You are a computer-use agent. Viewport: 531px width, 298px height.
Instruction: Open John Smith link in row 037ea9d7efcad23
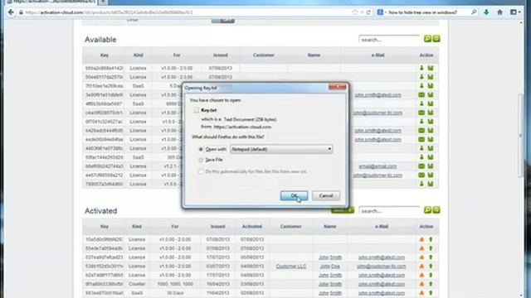pos(330,257)
